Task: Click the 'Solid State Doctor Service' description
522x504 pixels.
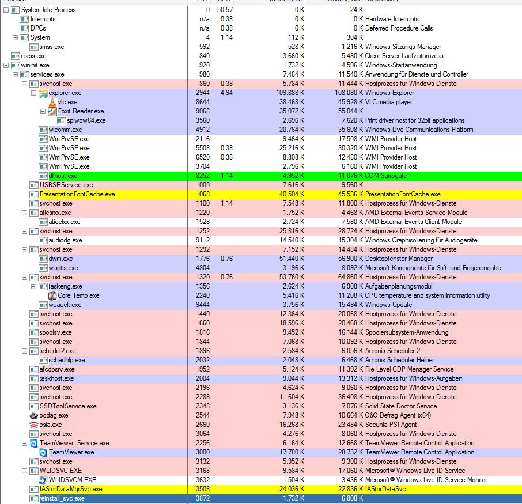Action: click(x=401, y=406)
